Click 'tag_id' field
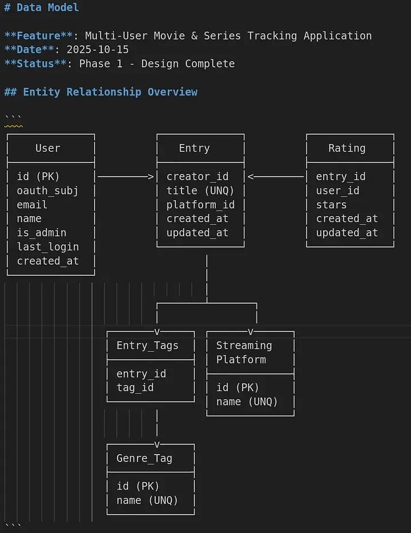This screenshot has height=533, width=411. (x=135, y=388)
